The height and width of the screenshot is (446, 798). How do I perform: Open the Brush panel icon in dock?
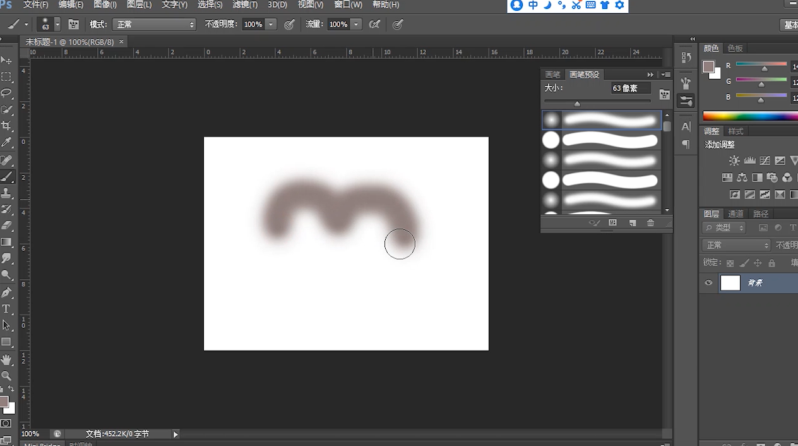pyautogui.click(x=686, y=83)
